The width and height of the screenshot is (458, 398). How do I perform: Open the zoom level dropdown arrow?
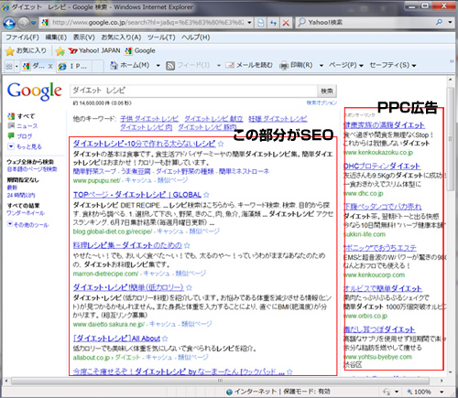442,392
